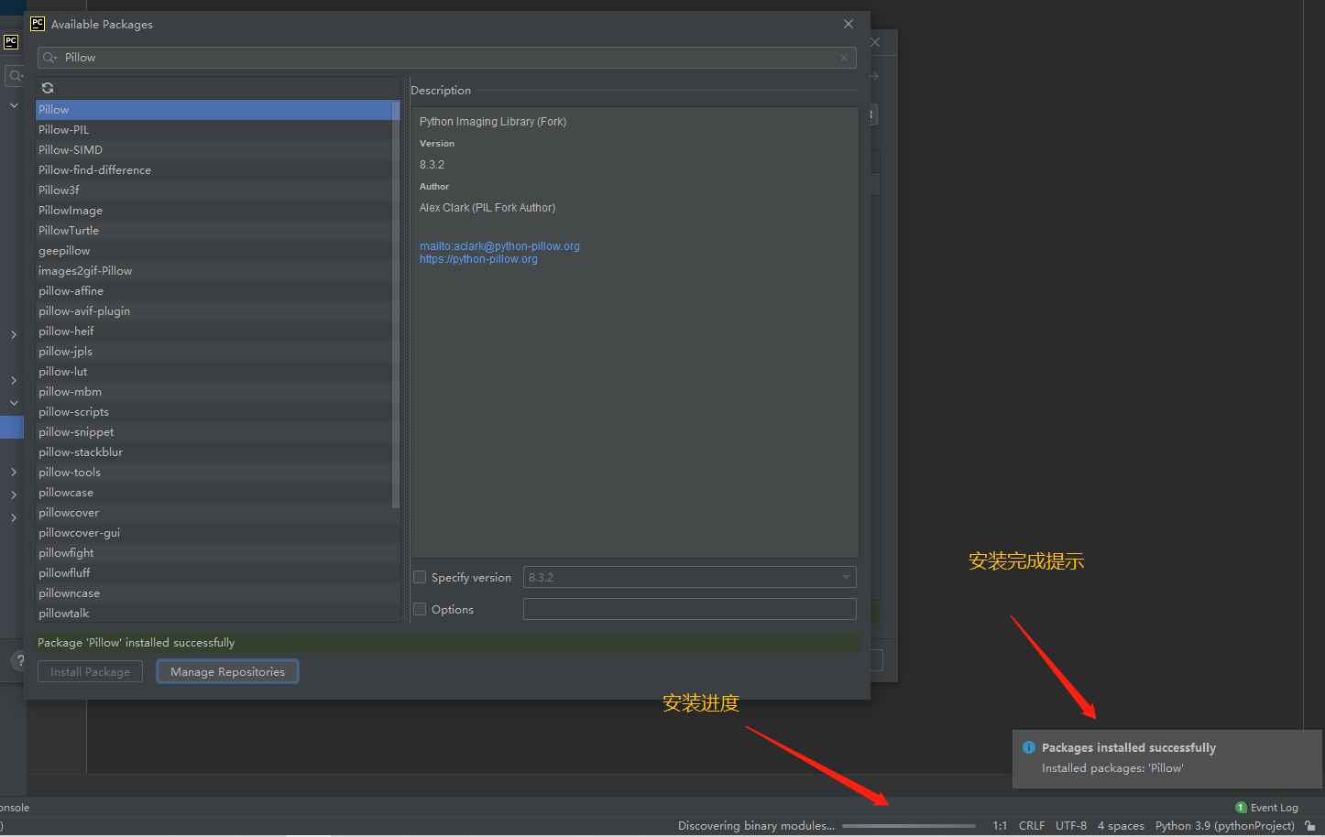Clear the Pillow search text
The width and height of the screenshot is (1325, 837).
844,58
